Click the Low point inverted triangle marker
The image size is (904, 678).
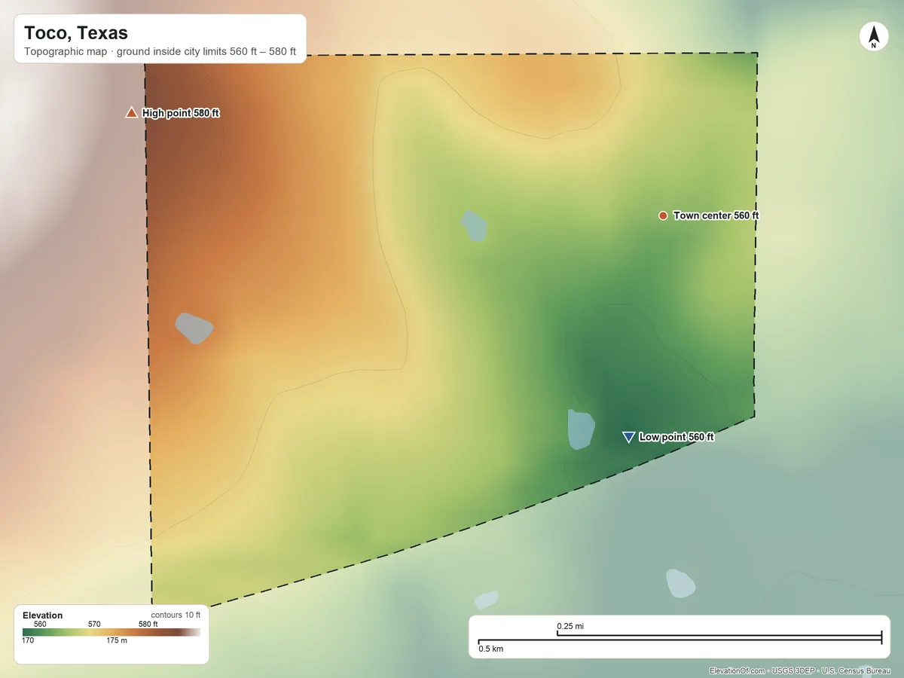[x=628, y=437]
